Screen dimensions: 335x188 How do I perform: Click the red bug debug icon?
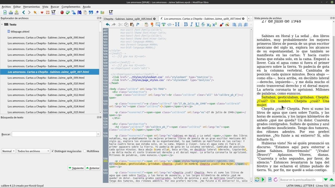point(62,12)
